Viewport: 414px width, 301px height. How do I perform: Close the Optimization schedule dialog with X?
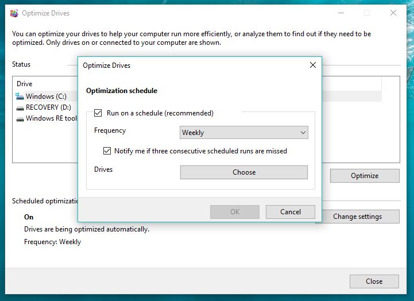pos(313,65)
